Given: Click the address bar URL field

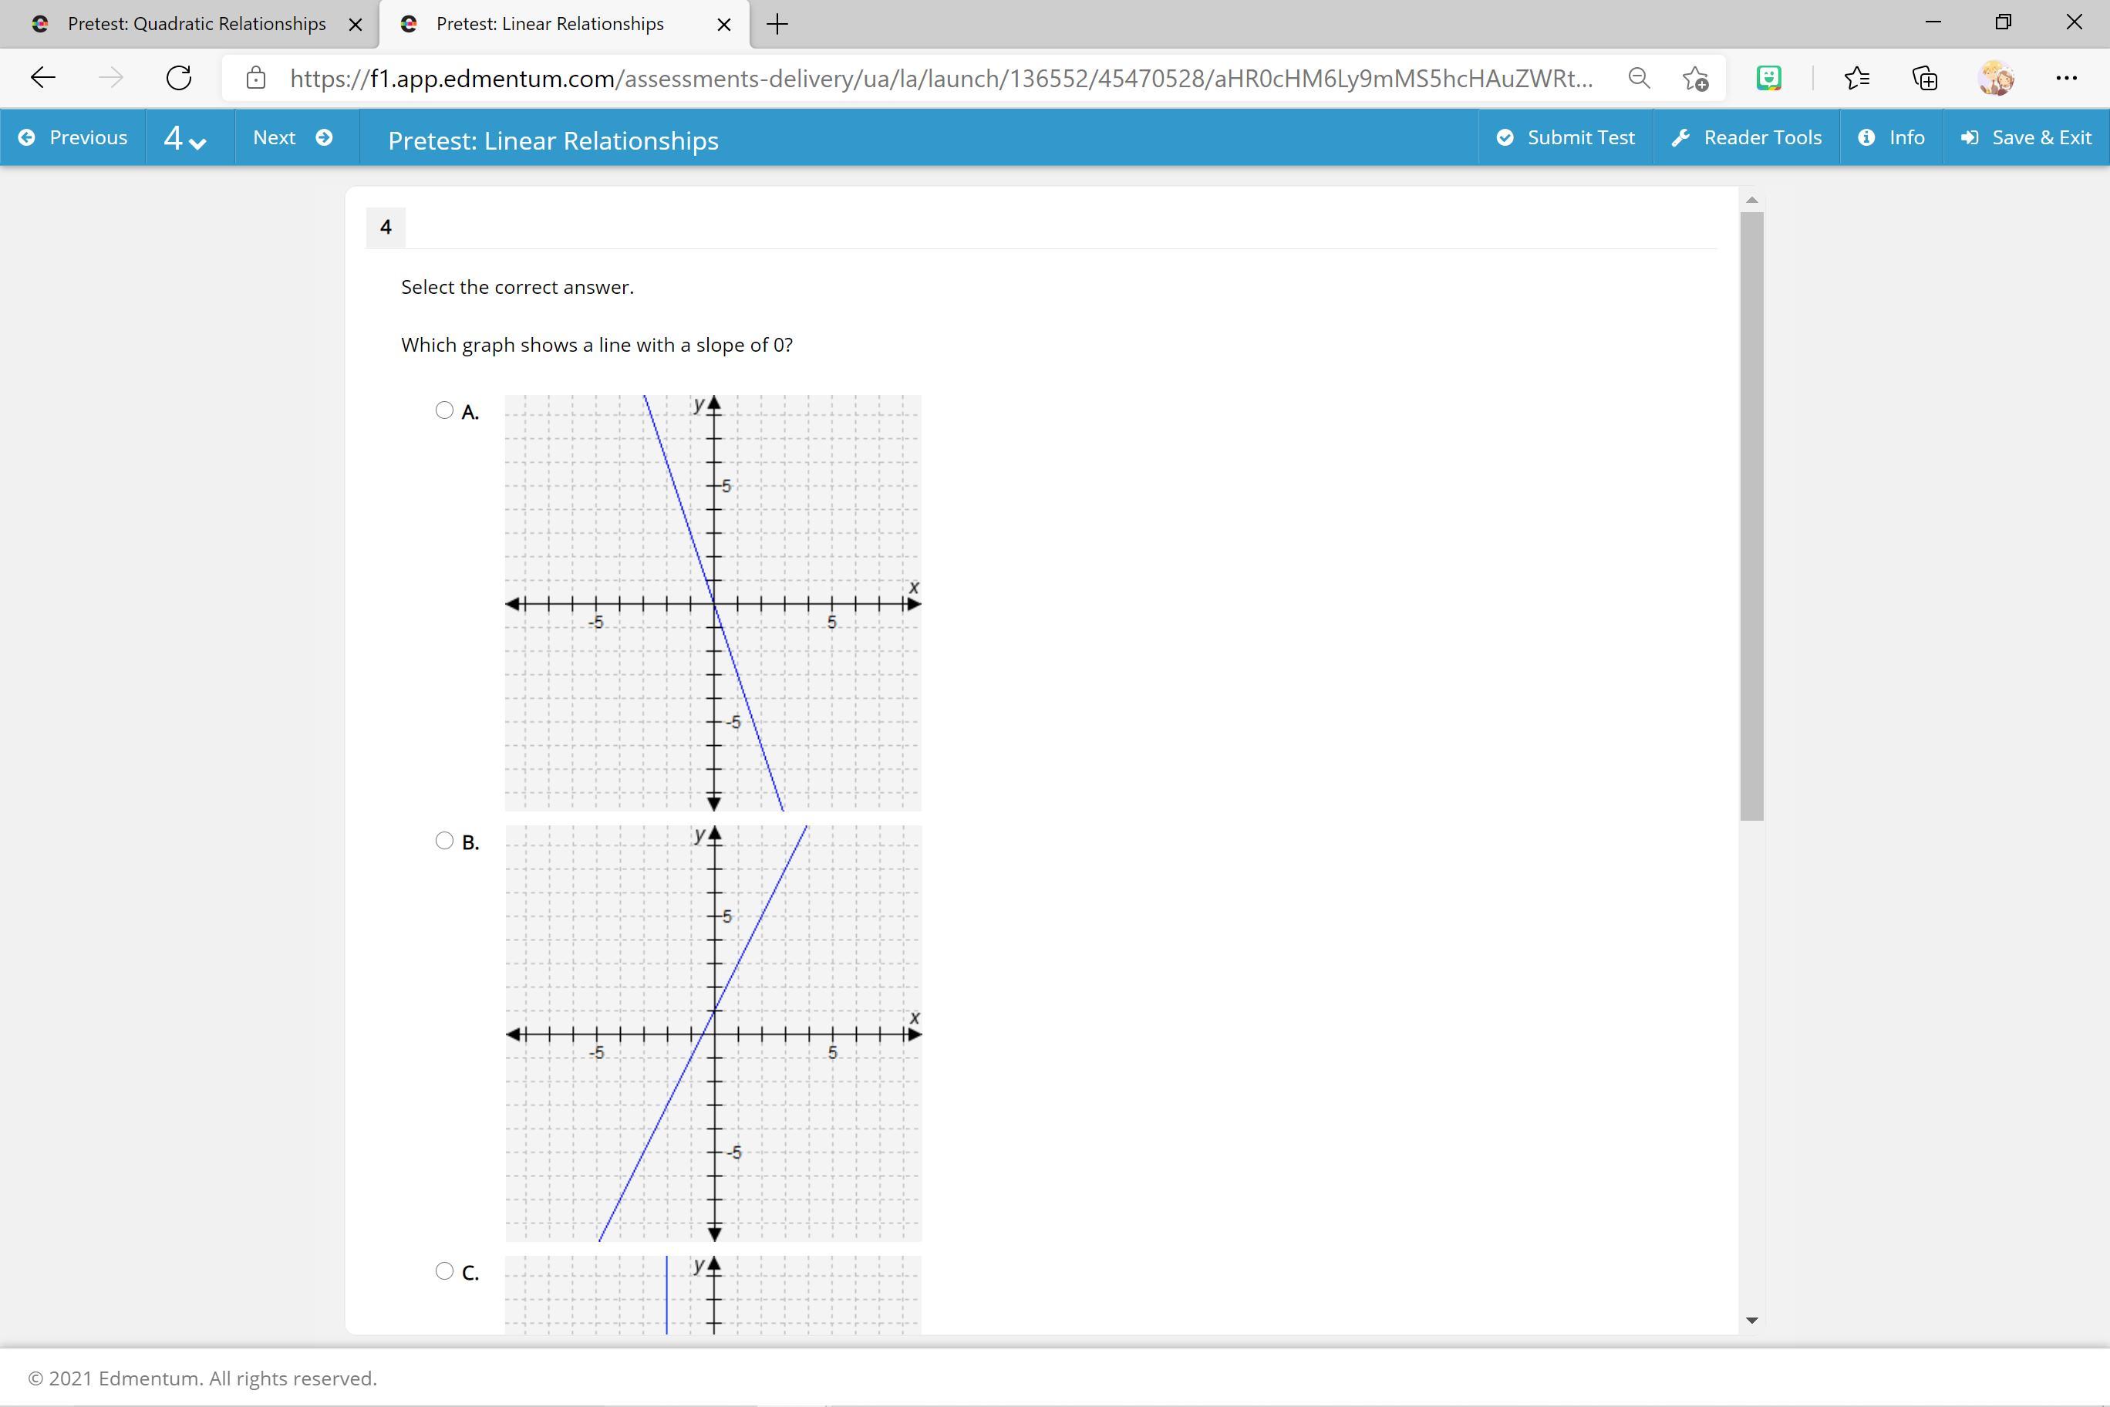Looking at the screenshot, I should click(x=940, y=78).
